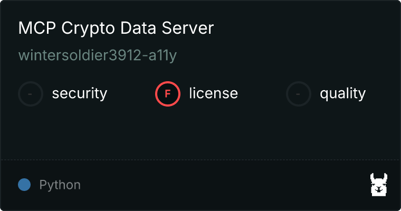Click the security grade circle icon
Viewport: 401px width, 211px height.
point(31,94)
